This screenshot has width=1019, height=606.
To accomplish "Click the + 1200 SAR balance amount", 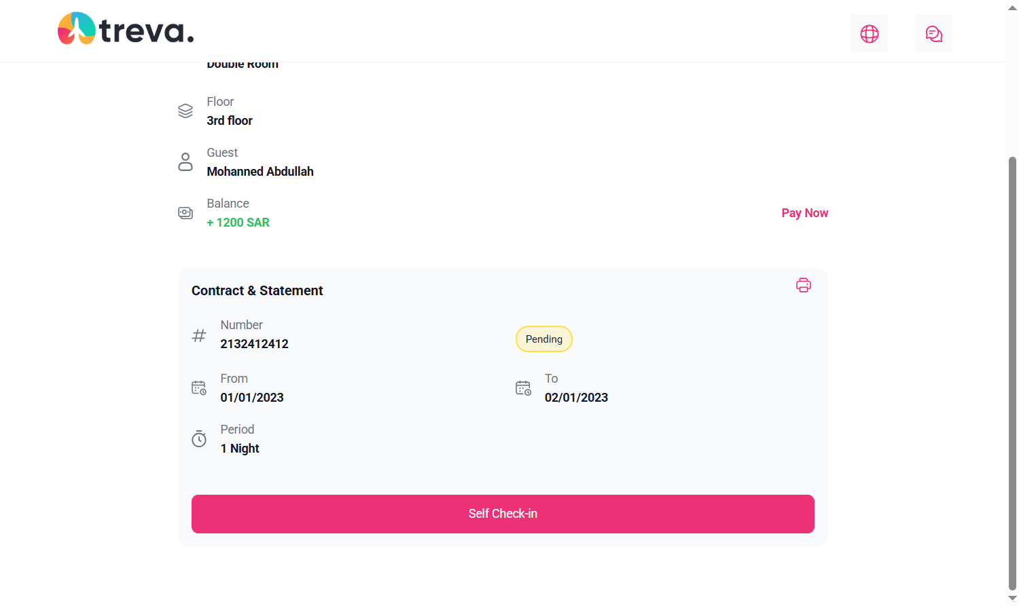I will pos(238,223).
